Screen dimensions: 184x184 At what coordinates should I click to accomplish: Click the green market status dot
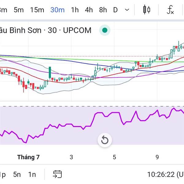[x=105, y=30]
